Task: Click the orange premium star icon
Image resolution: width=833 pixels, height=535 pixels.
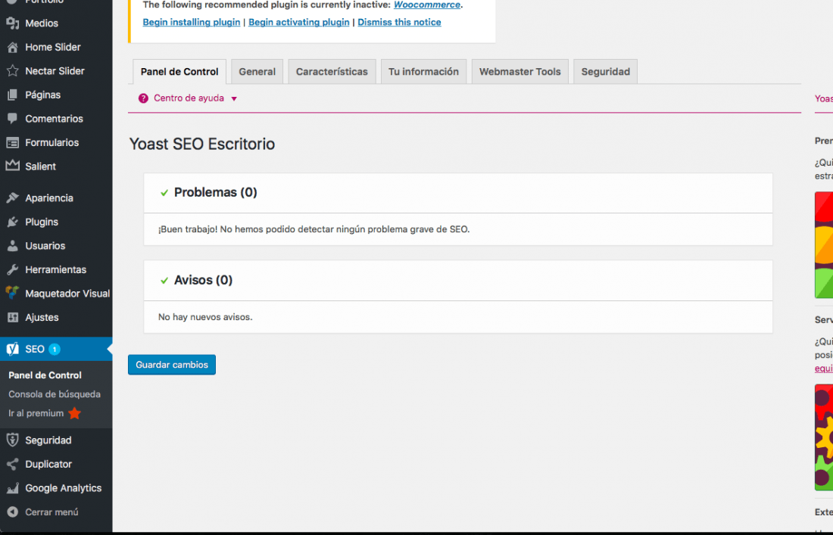Action: tap(74, 413)
